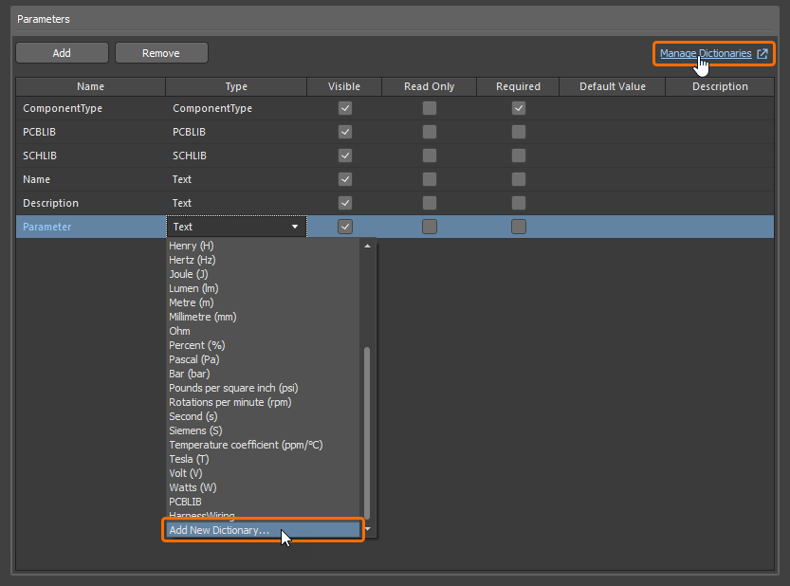This screenshot has width=790, height=586.
Task: Choose Lumen (lm) type option
Action: pyautogui.click(x=193, y=288)
